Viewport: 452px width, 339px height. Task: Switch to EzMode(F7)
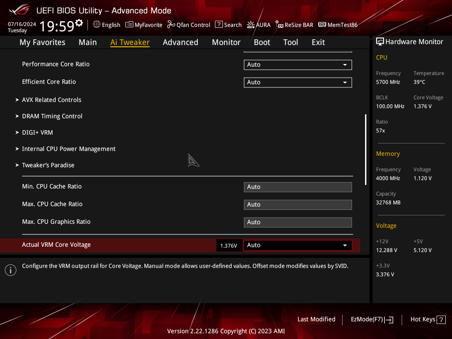click(372, 320)
